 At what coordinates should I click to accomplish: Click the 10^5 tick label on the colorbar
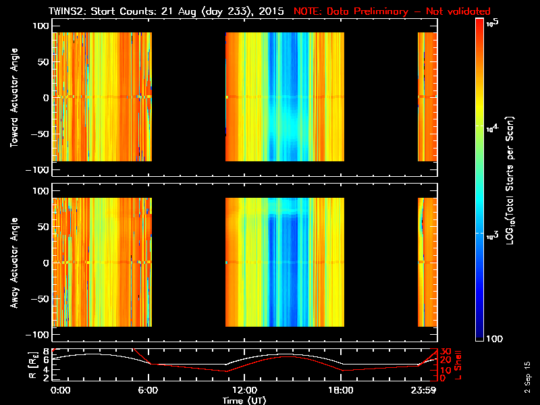493,23
